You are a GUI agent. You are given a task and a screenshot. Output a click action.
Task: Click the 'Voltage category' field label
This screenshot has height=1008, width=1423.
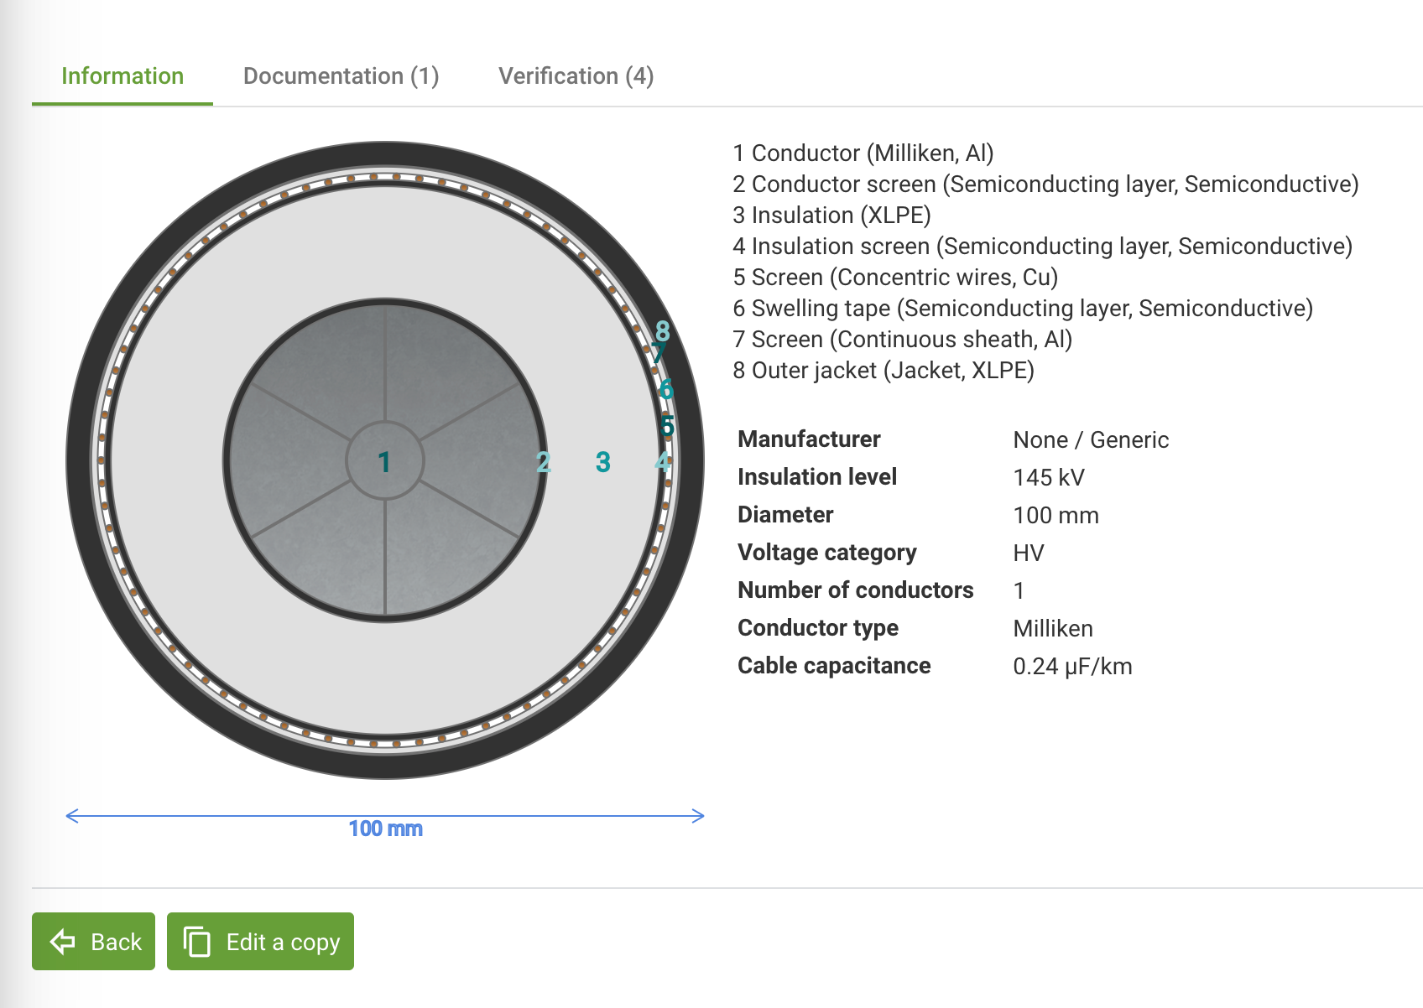[827, 553]
